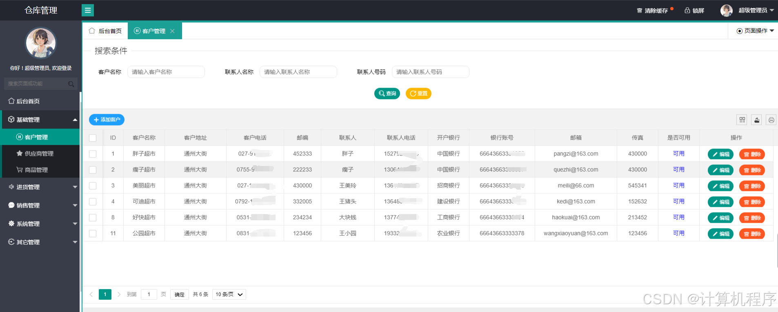Image resolution: width=778 pixels, height=312 pixels.
Task: Switch to the 后台首页 tab
Action: click(x=105, y=31)
